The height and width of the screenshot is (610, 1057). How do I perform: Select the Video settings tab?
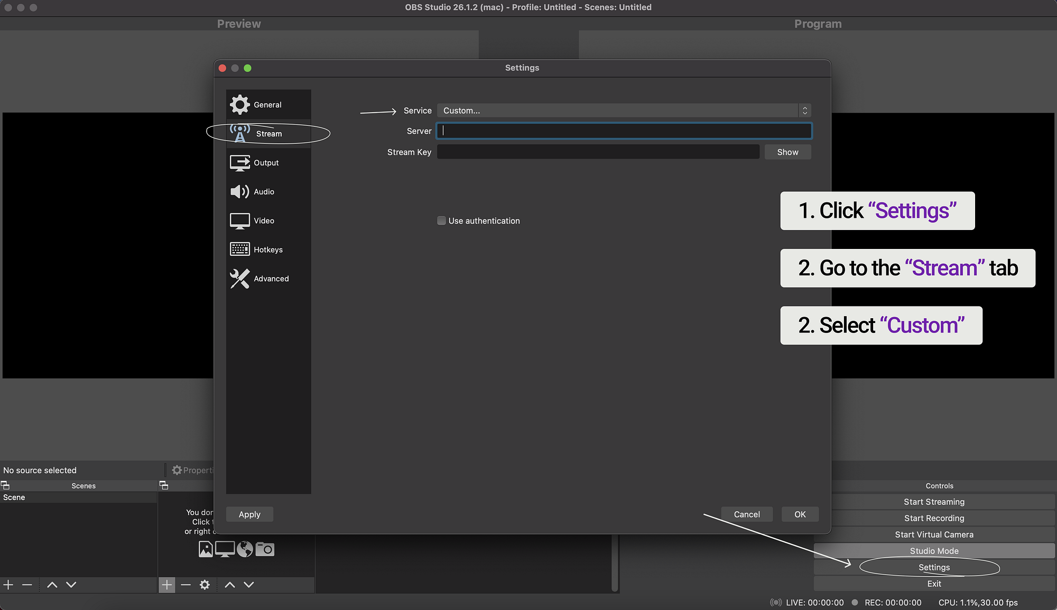268,220
